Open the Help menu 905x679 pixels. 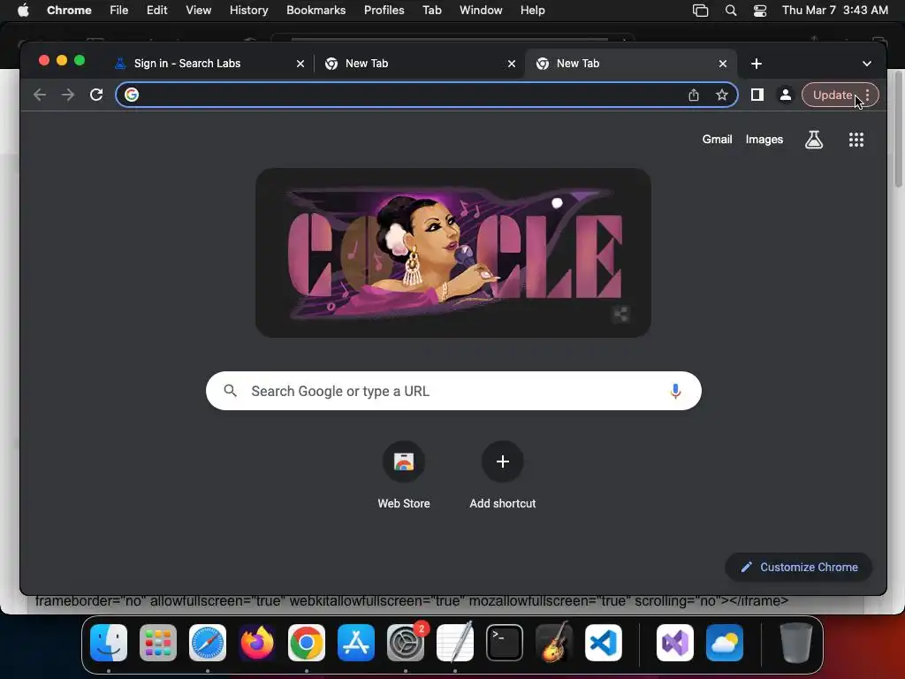[x=532, y=11]
